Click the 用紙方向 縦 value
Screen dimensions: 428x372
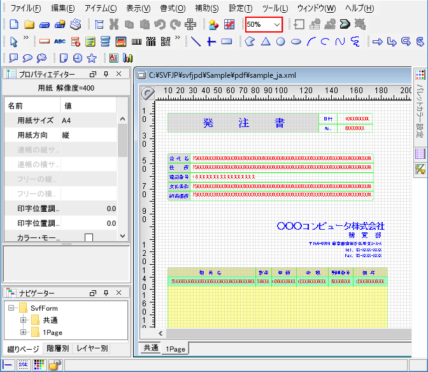point(89,135)
